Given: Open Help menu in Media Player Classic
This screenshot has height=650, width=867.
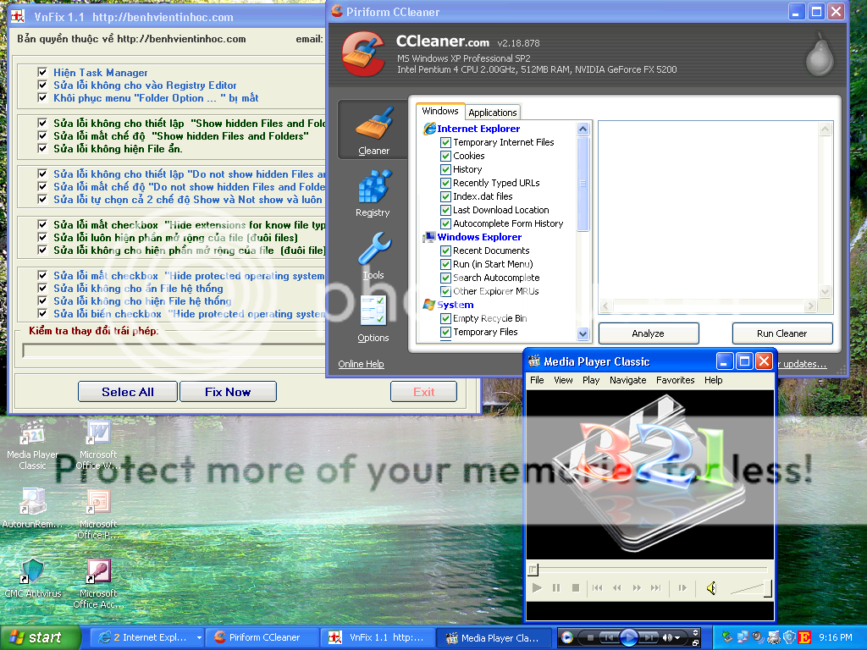Looking at the screenshot, I should point(713,380).
